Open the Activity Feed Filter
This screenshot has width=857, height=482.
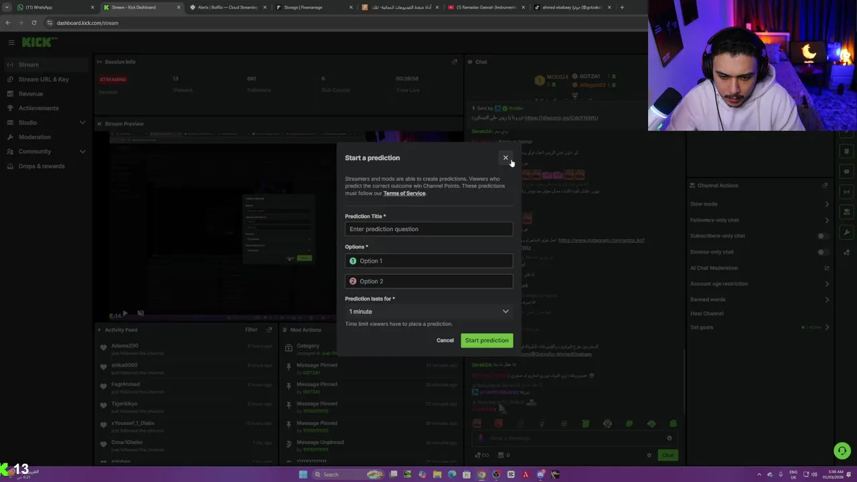251,329
